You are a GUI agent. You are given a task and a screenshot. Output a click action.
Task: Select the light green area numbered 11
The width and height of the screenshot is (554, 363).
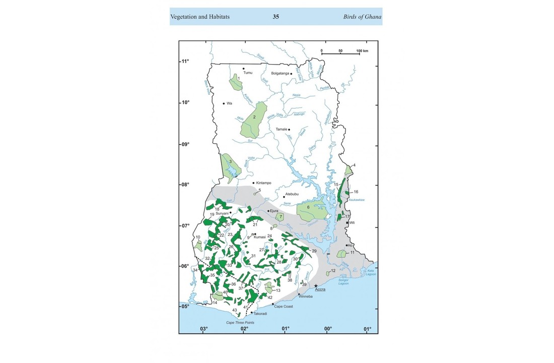point(341,254)
